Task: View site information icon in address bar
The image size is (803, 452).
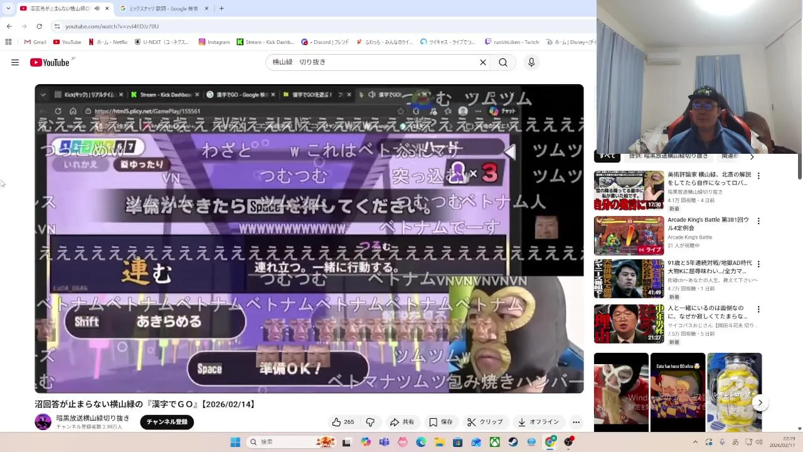Action: [x=57, y=26]
